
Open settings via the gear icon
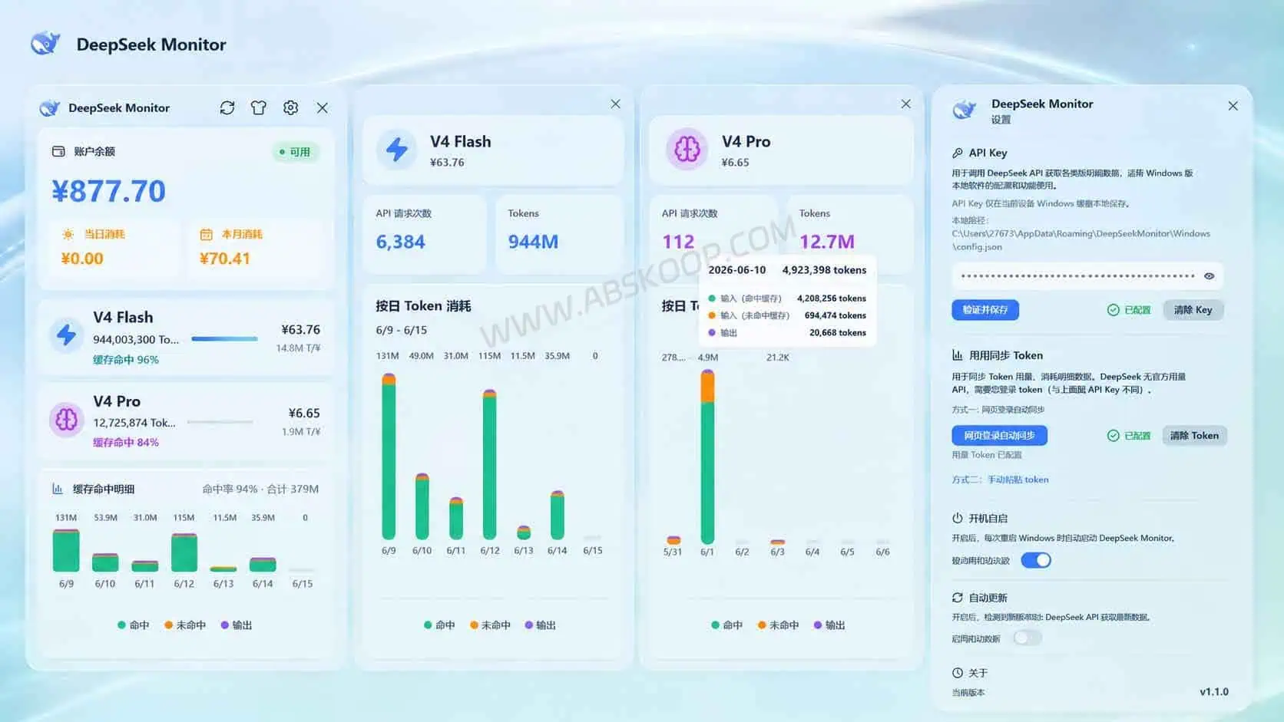point(290,107)
